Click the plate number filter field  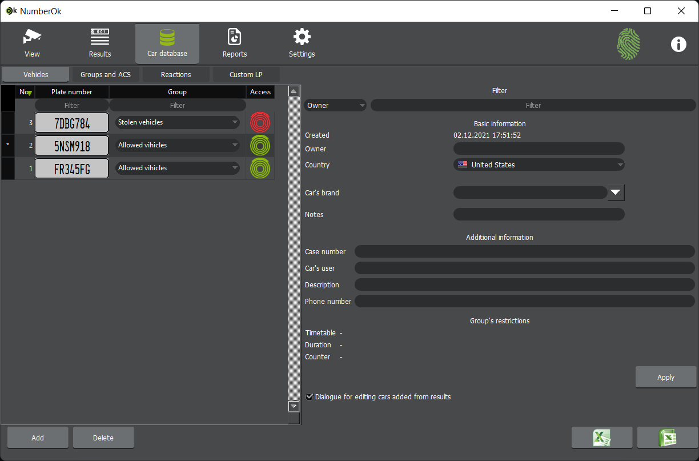point(72,105)
